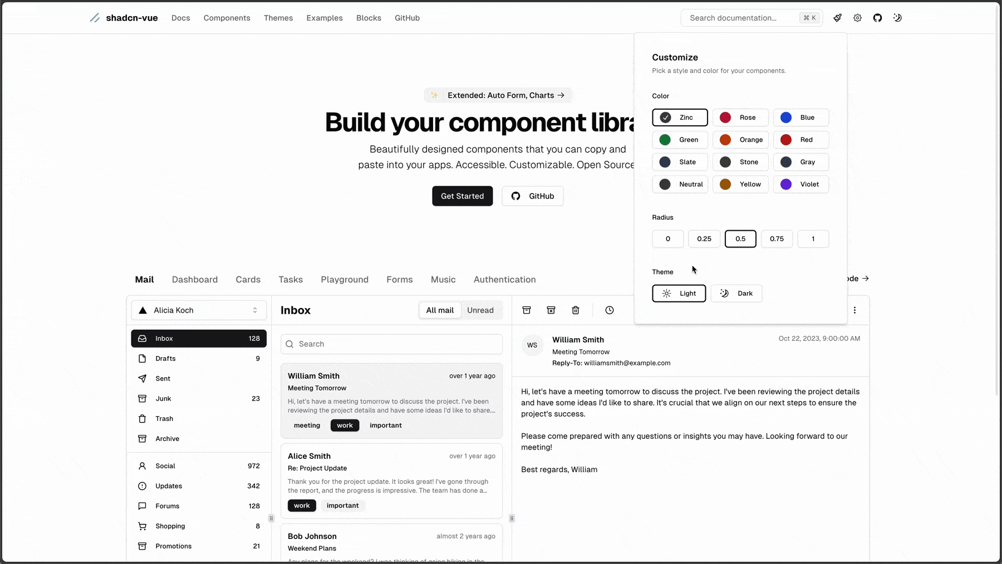
Task: Set radius to 0.5
Action: coord(740,239)
